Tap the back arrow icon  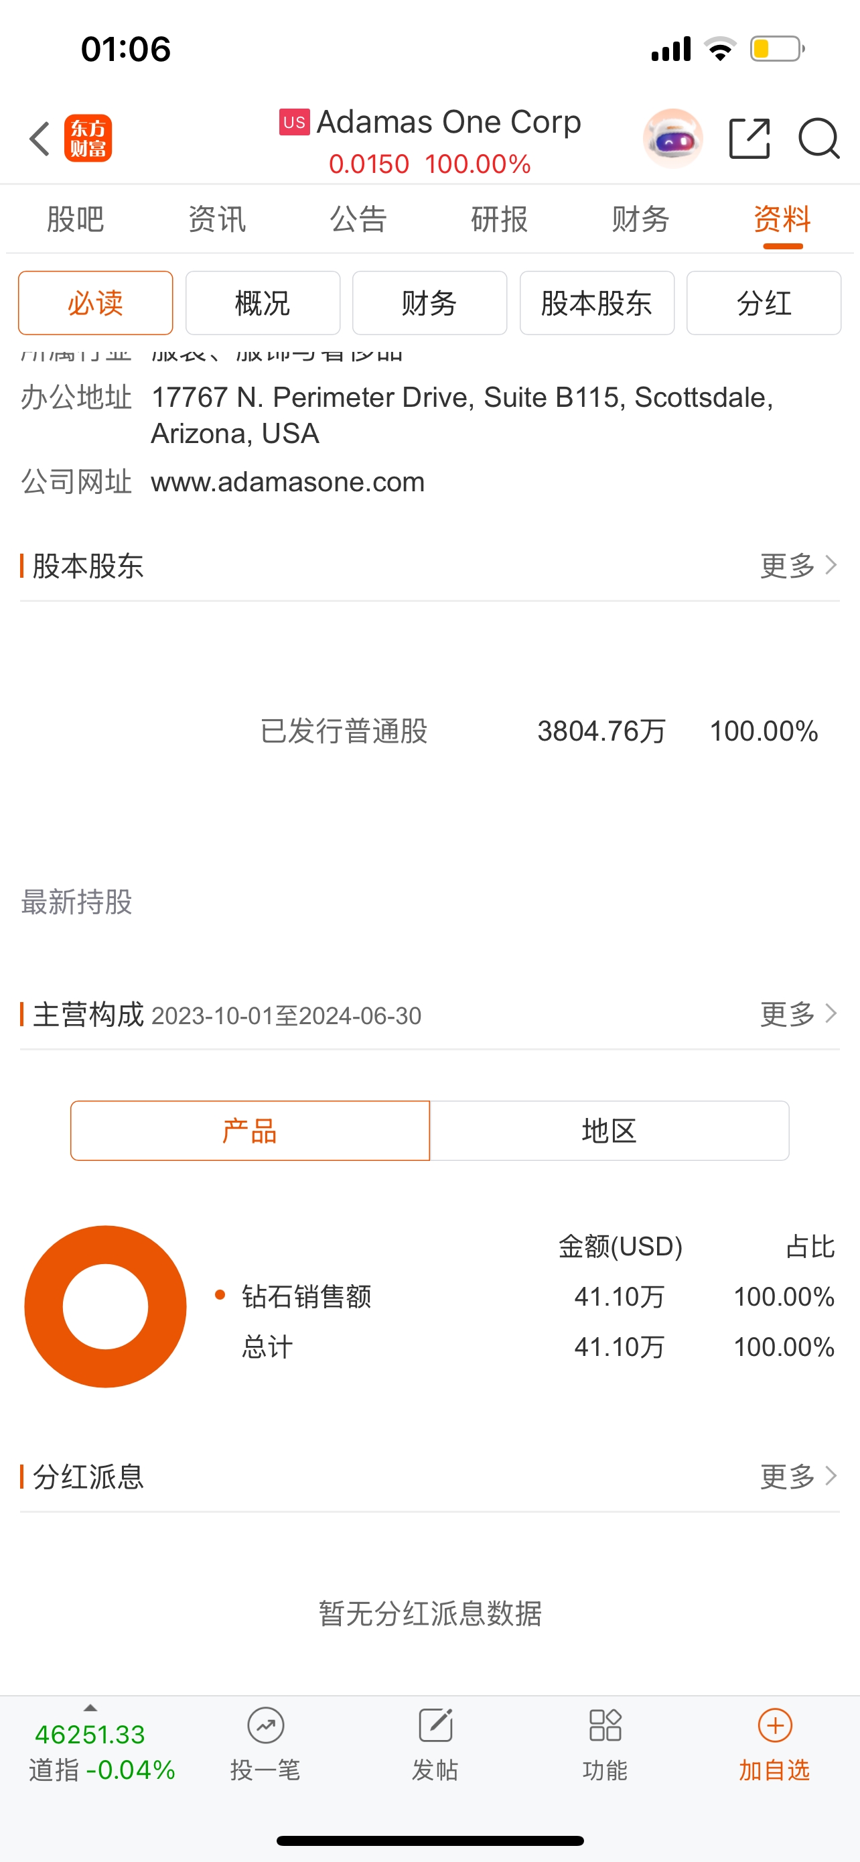tap(40, 138)
